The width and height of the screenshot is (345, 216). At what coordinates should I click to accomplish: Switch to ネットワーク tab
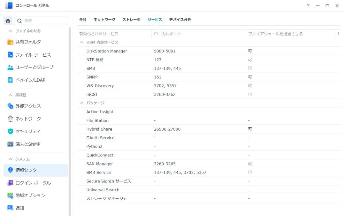click(x=104, y=20)
